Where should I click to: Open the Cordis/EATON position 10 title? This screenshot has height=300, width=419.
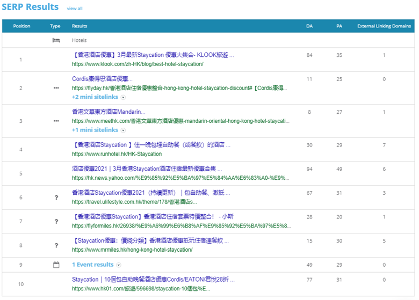[x=154, y=280]
